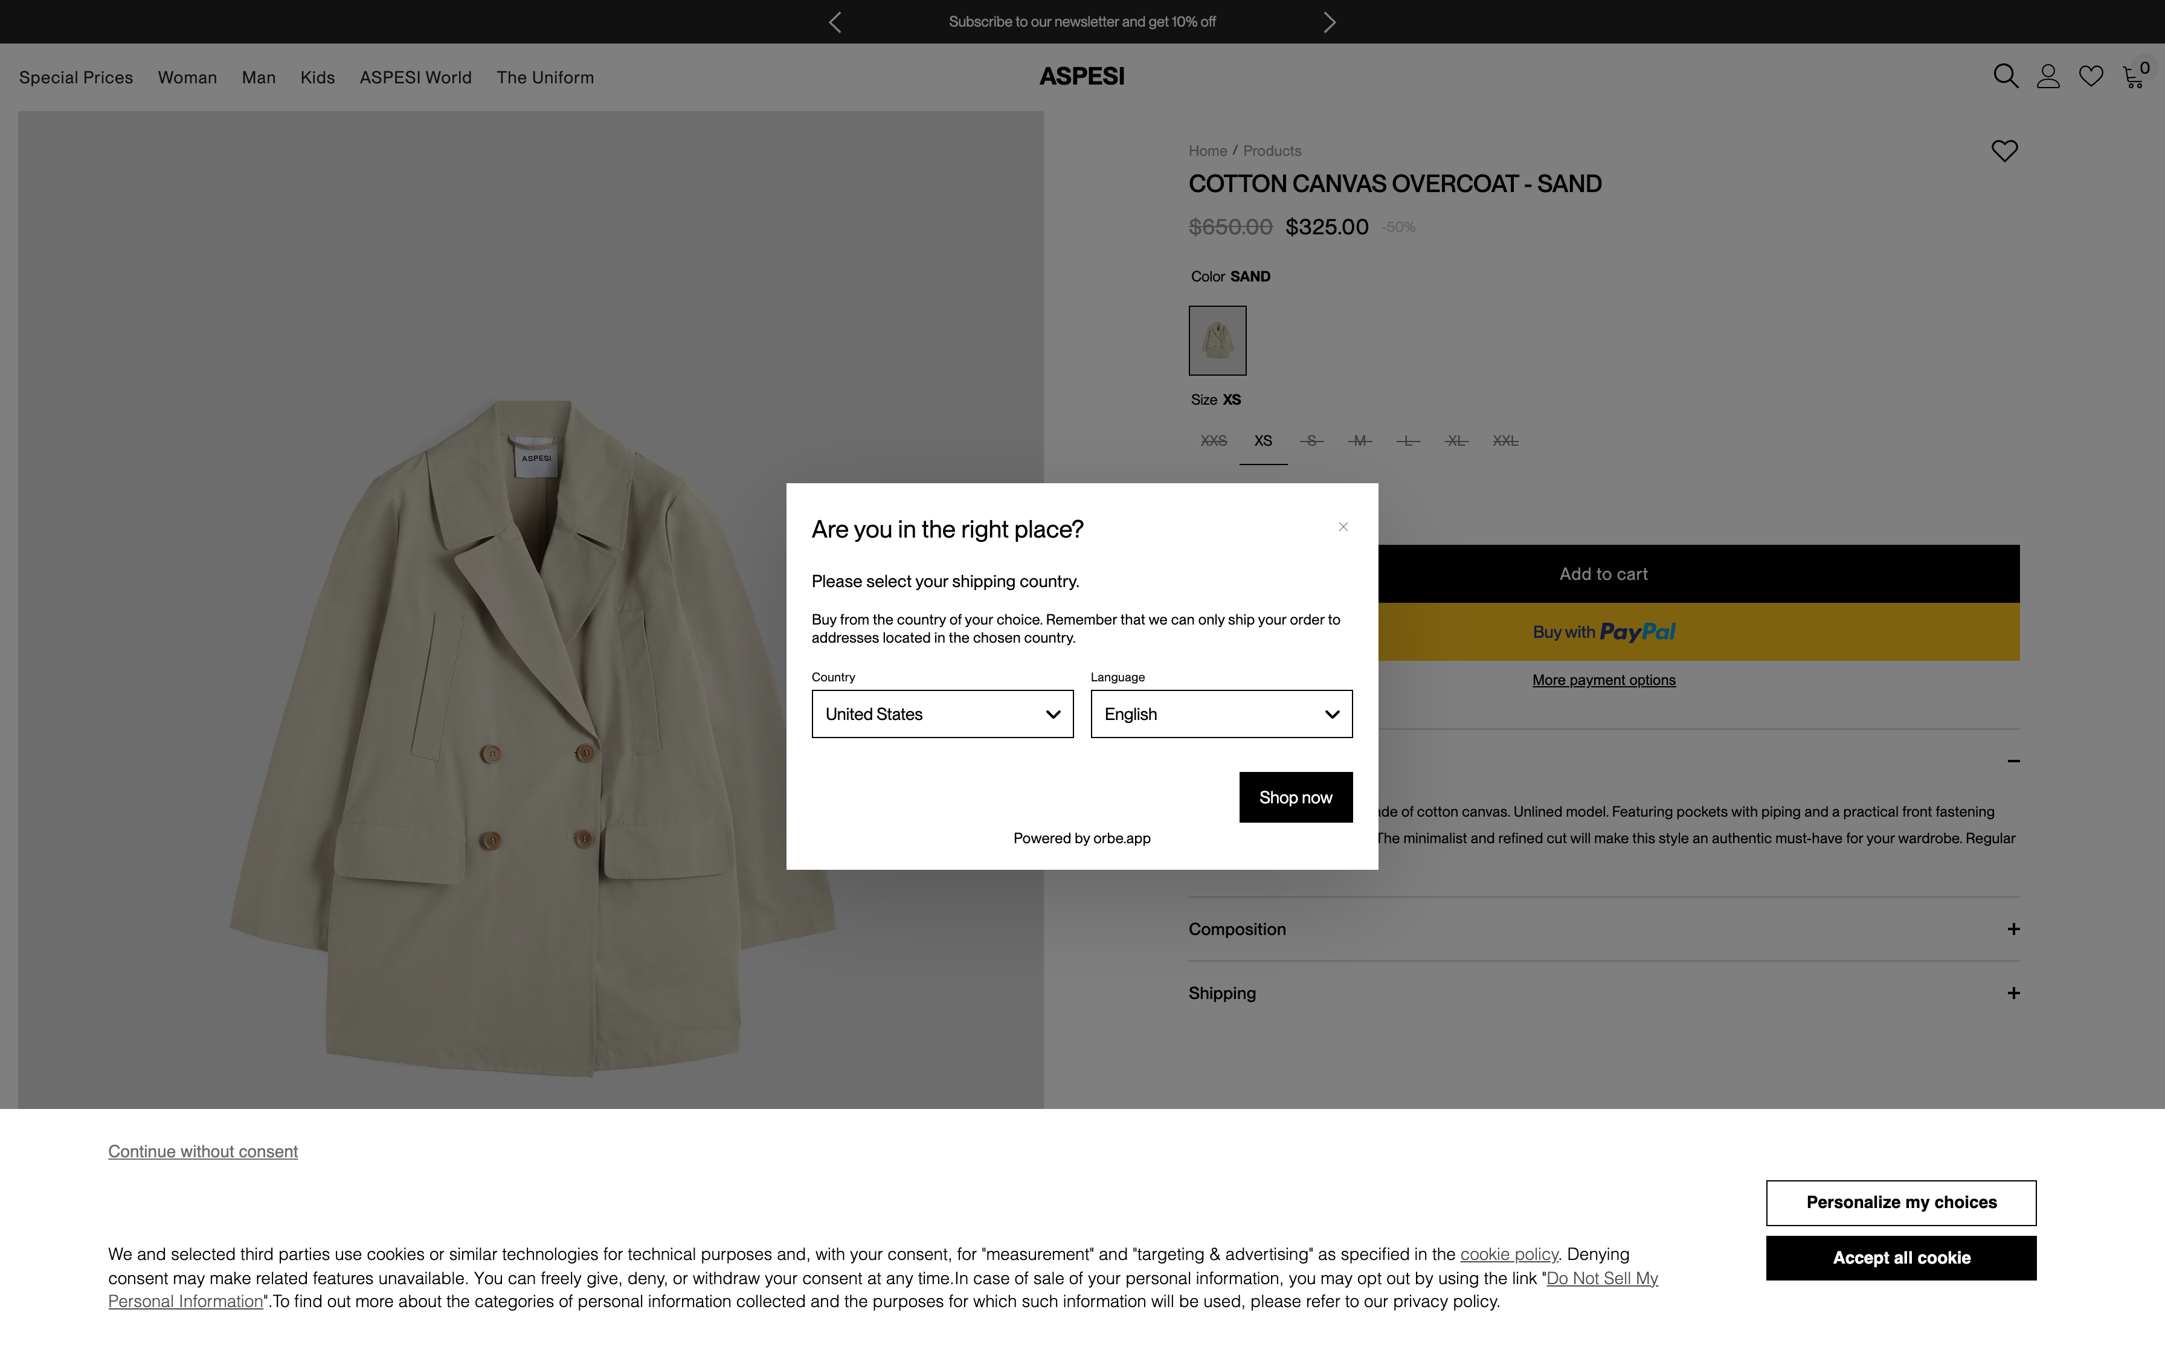Show next announcement banner message

(1330, 22)
